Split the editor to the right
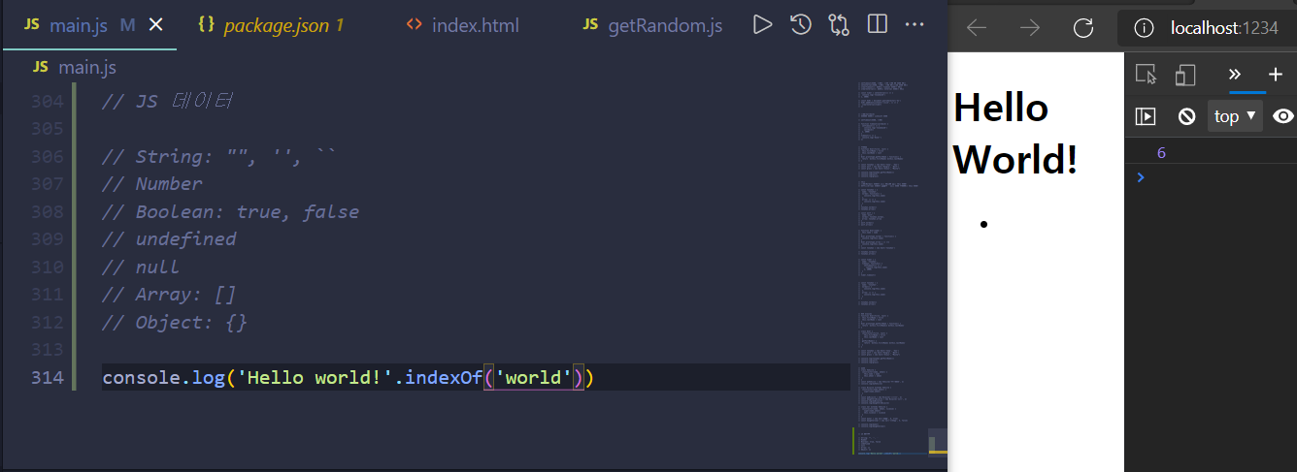 (877, 24)
